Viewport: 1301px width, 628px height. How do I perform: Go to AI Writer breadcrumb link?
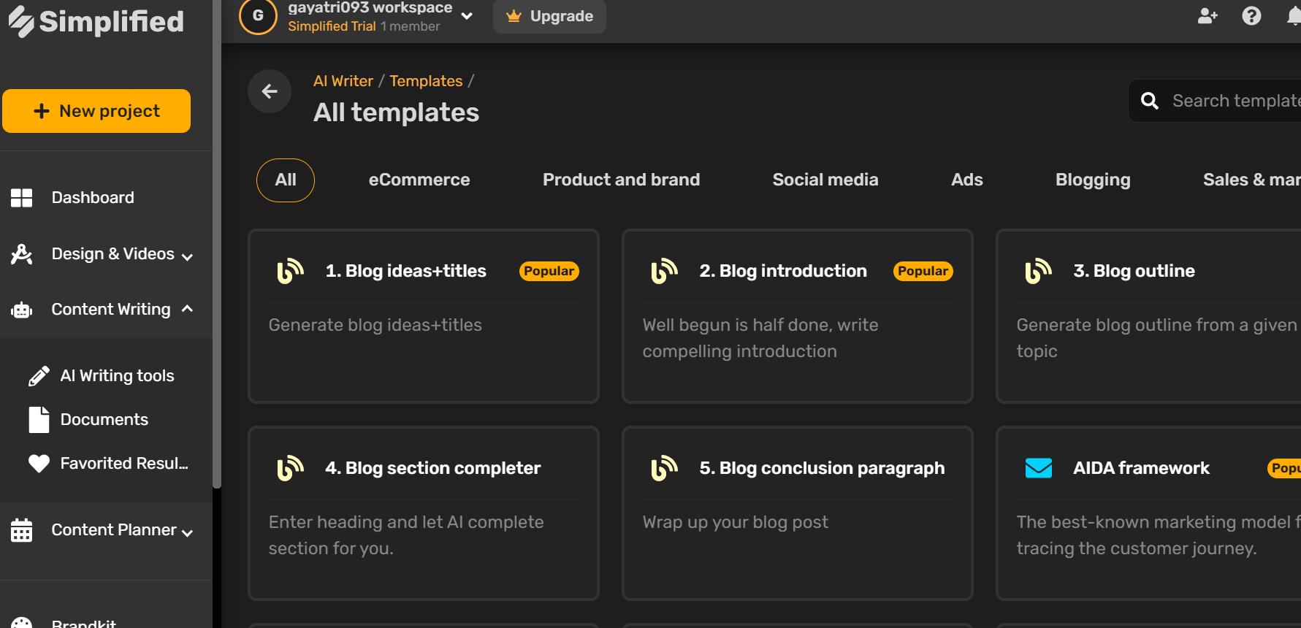[x=343, y=81]
